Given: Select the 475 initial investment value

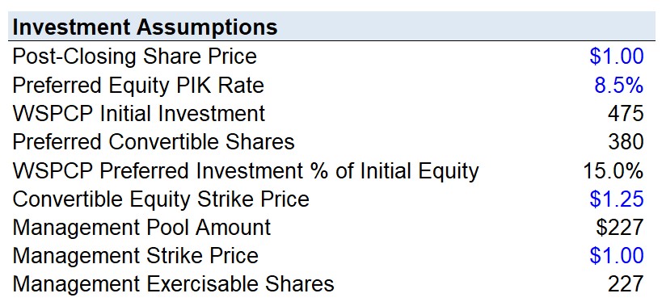Looking at the screenshot, I should [626, 114].
